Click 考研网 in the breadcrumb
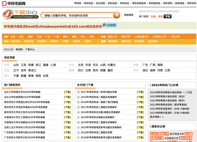 [19, 50]
